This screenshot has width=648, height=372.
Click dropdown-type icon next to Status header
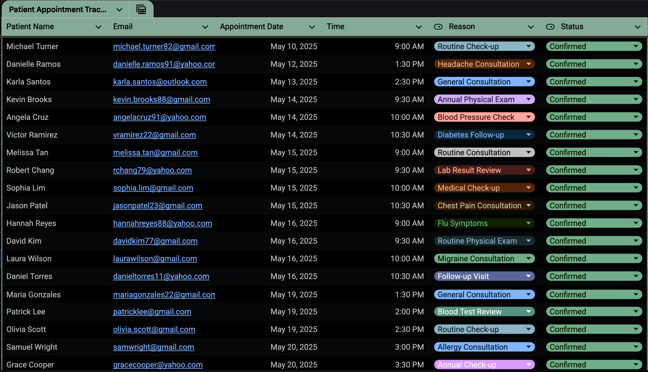pos(550,27)
